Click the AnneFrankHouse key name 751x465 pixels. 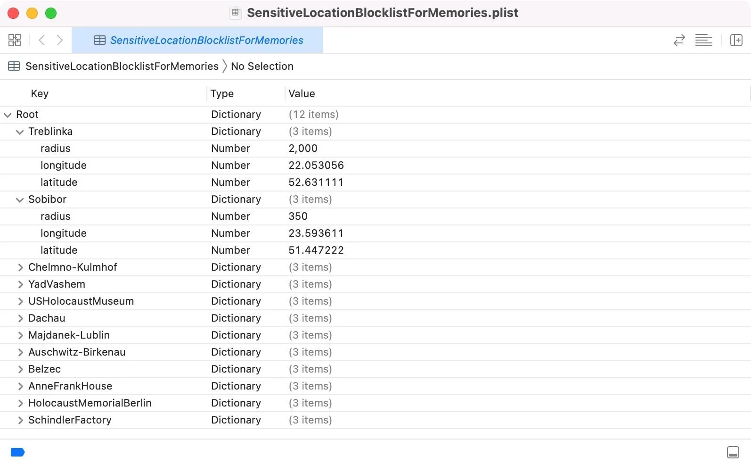(70, 386)
